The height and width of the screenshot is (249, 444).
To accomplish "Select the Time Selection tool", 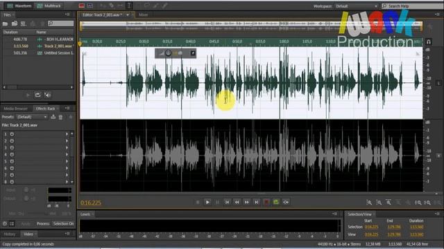I will point(129,6).
